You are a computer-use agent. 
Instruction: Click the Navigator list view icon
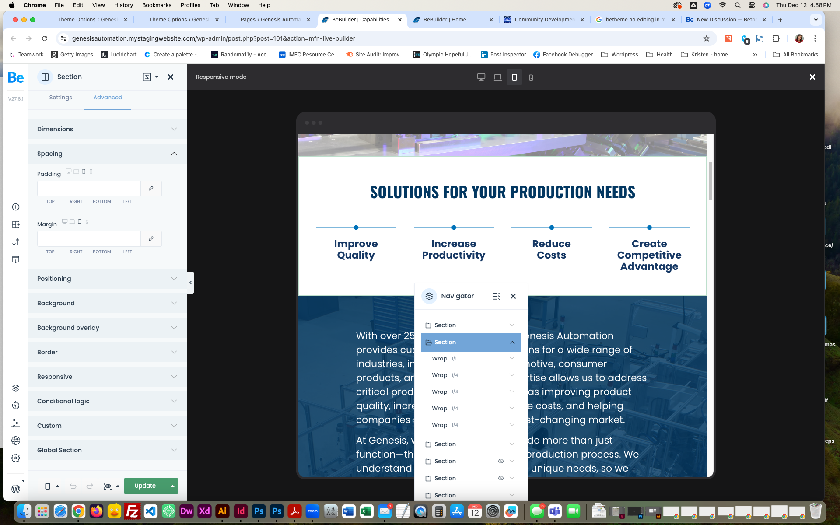point(496,296)
